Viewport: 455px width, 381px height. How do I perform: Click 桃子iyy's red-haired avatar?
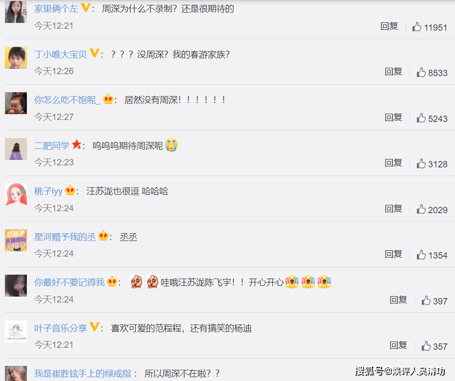(16, 195)
